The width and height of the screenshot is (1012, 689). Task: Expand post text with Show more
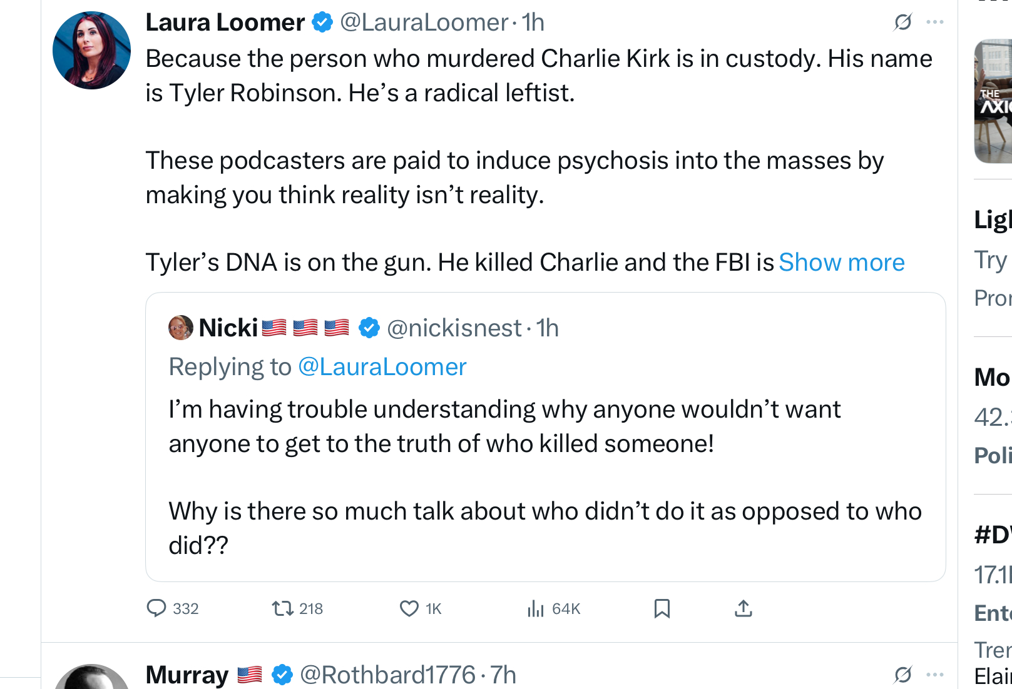point(842,263)
